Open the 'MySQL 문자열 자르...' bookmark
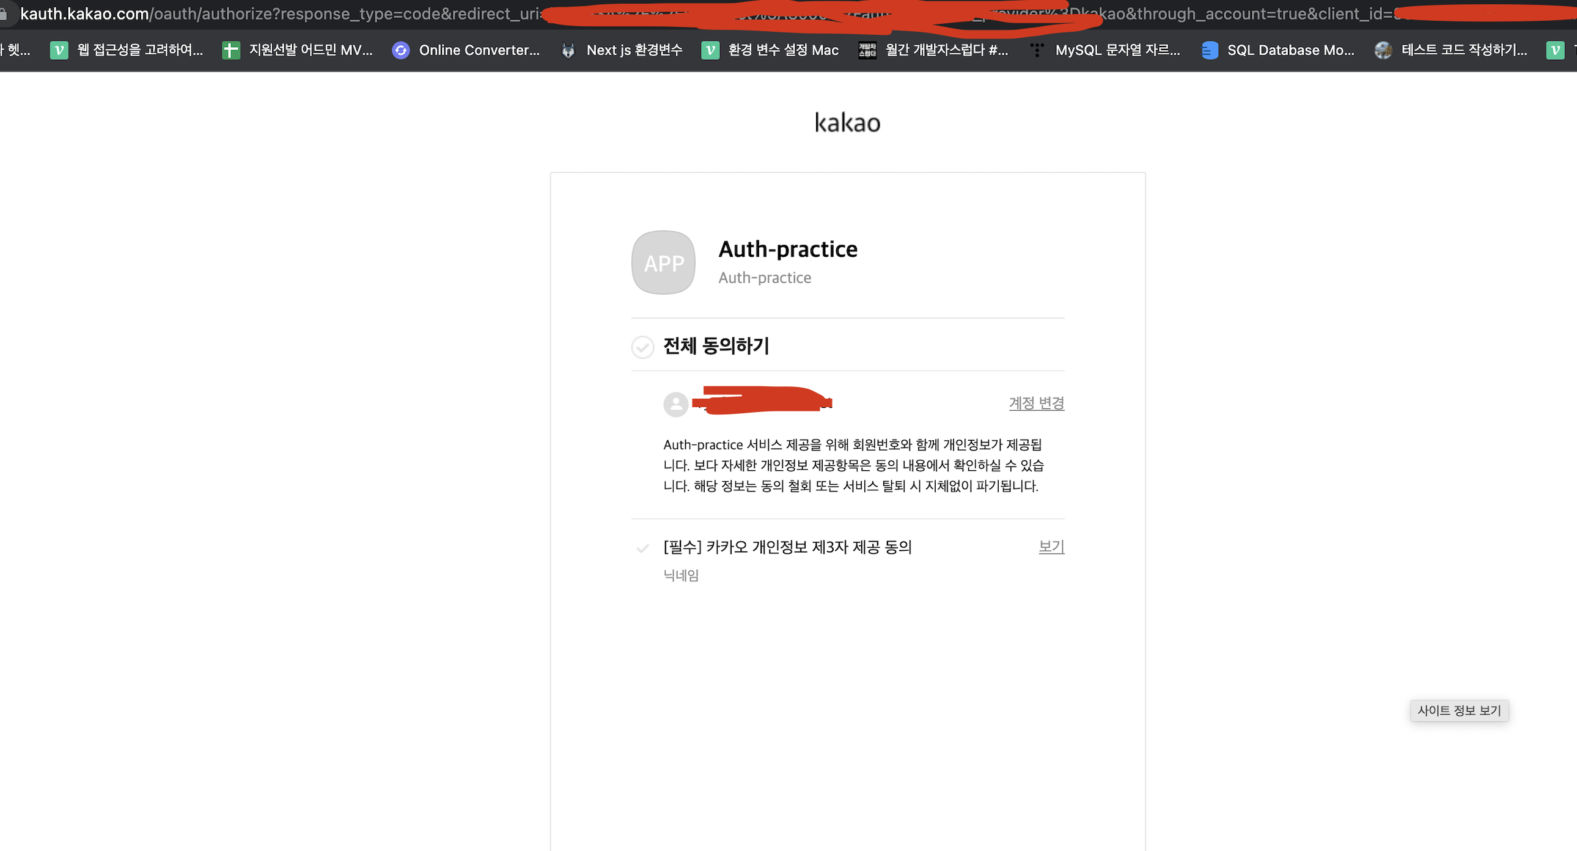This screenshot has width=1577, height=851. [x=1105, y=50]
